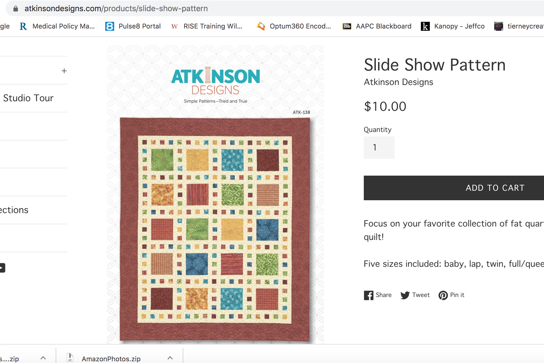Open the Collections sidebar item
The image size is (544, 363).
[14, 210]
